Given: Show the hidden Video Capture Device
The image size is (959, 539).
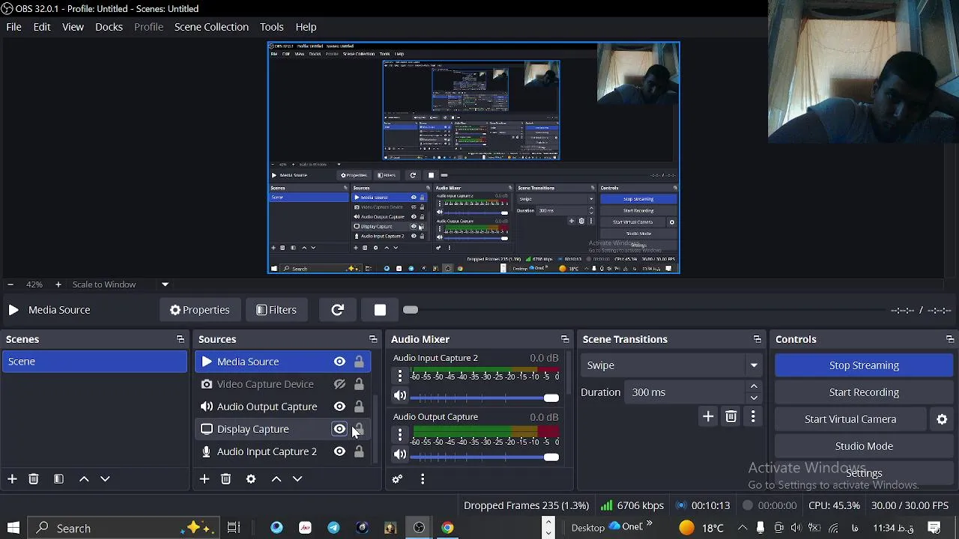Looking at the screenshot, I should point(339,384).
